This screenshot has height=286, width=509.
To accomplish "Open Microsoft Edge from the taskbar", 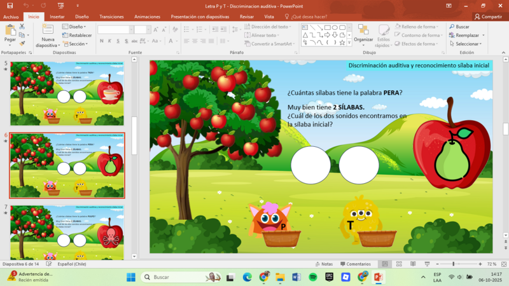I will [x=248, y=277].
